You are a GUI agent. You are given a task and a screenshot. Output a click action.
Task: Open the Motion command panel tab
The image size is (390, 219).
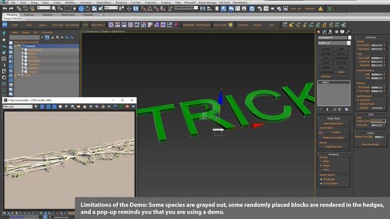tap(336, 32)
